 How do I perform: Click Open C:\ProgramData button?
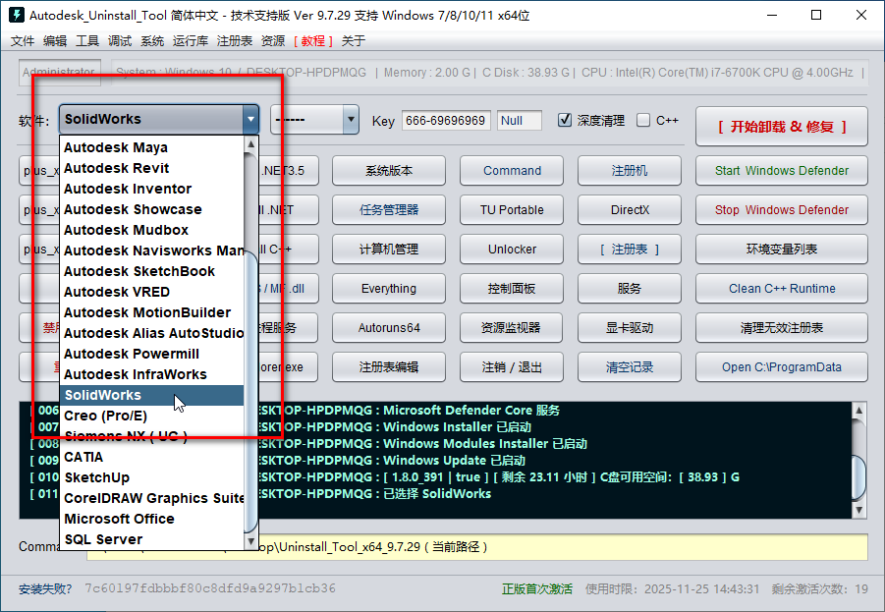(x=782, y=367)
